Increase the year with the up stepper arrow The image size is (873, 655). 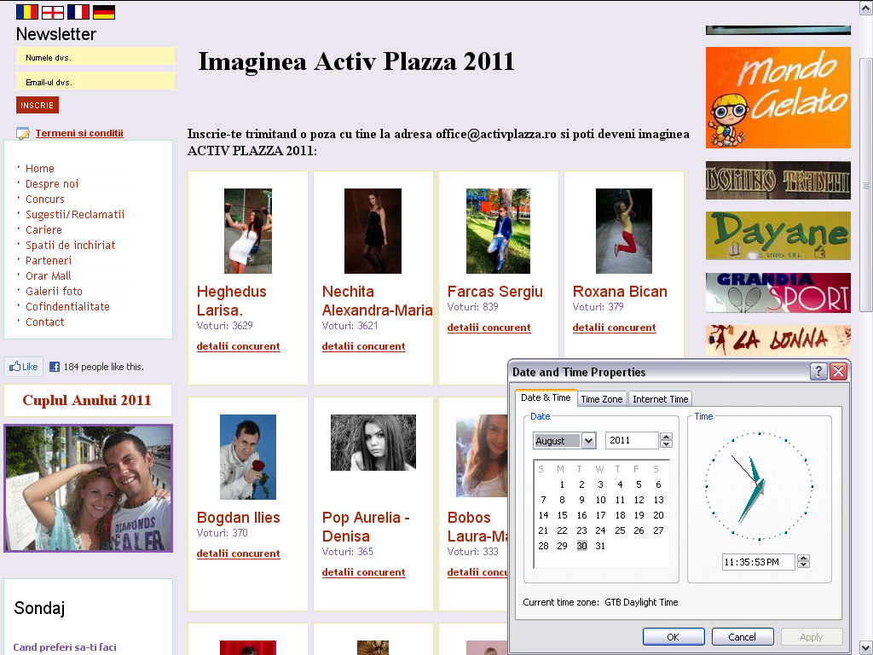click(666, 437)
